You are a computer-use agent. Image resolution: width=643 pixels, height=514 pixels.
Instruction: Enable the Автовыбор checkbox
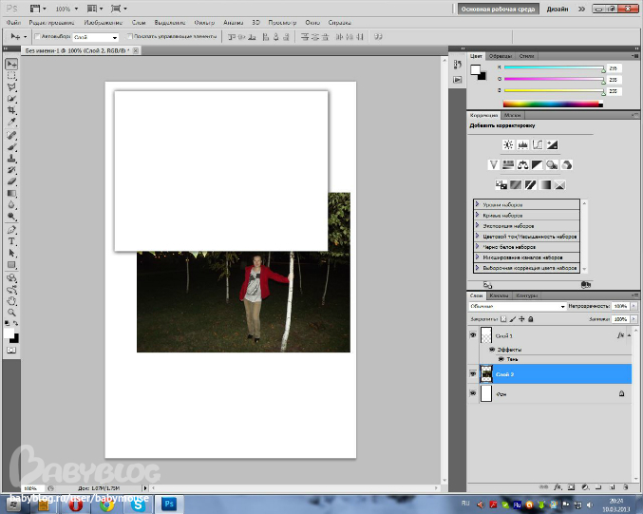35,36
